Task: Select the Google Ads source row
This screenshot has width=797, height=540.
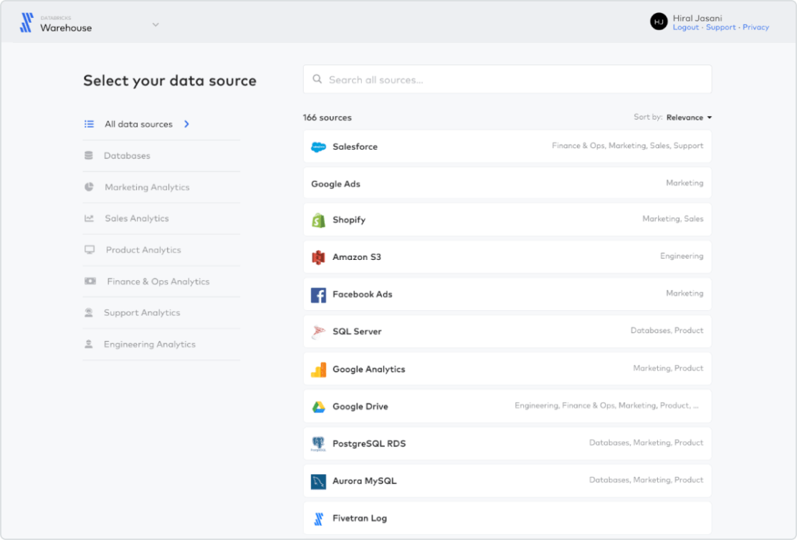Action: 507,183
